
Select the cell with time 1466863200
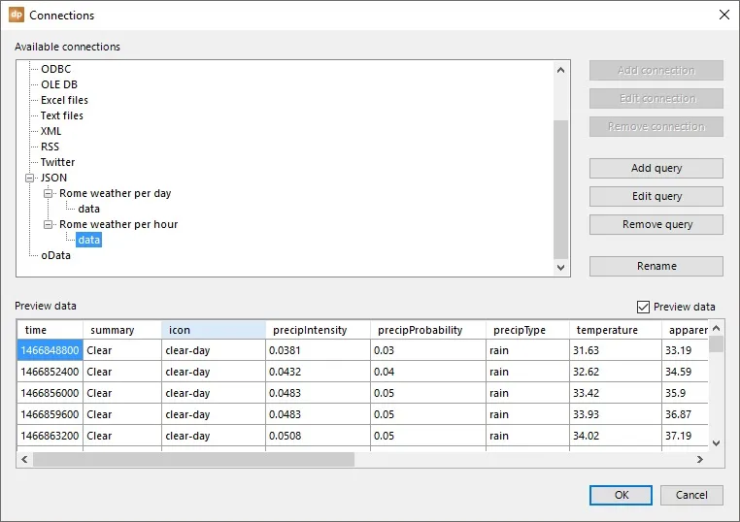click(50, 436)
